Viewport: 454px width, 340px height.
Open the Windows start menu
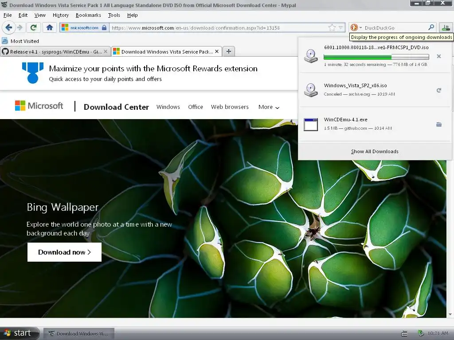coord(20,333)
